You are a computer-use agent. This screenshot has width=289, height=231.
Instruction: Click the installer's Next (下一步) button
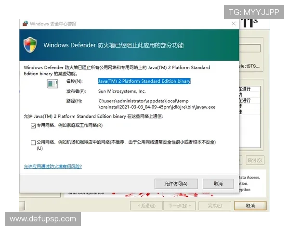coord(180,205)
